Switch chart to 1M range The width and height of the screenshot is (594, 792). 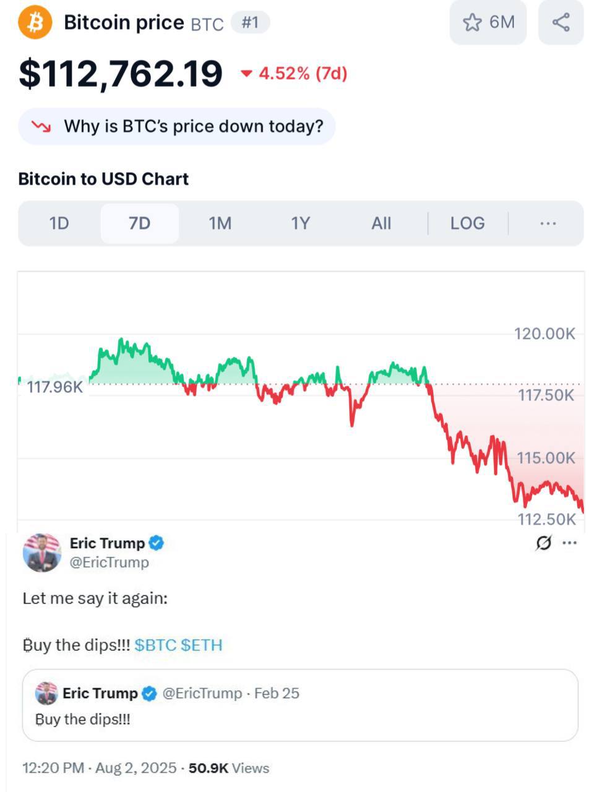tap(220, 223)
